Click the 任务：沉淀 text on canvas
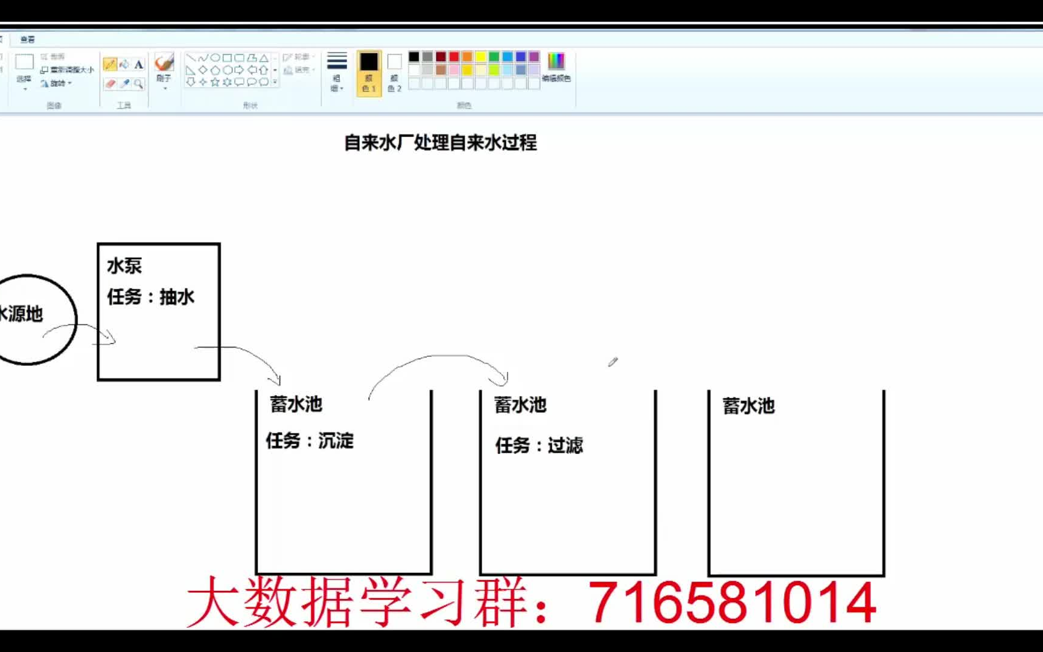The height and width of the screenshot is (652, 1043). (x=310, y=441)
